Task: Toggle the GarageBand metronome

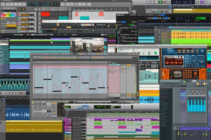Action: (205, 2)
